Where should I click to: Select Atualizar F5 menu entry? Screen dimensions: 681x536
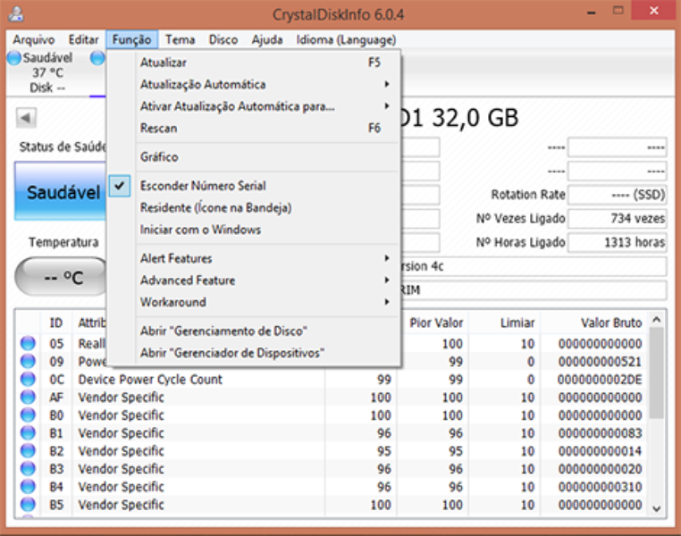click(253, 63)
